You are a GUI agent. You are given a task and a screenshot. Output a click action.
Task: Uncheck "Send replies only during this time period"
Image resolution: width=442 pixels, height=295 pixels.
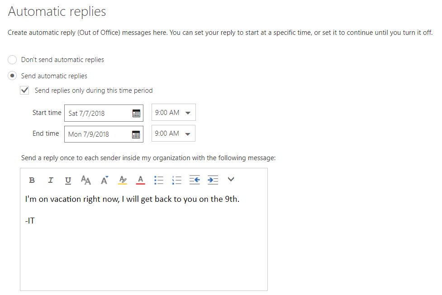[x=25, y=90]
